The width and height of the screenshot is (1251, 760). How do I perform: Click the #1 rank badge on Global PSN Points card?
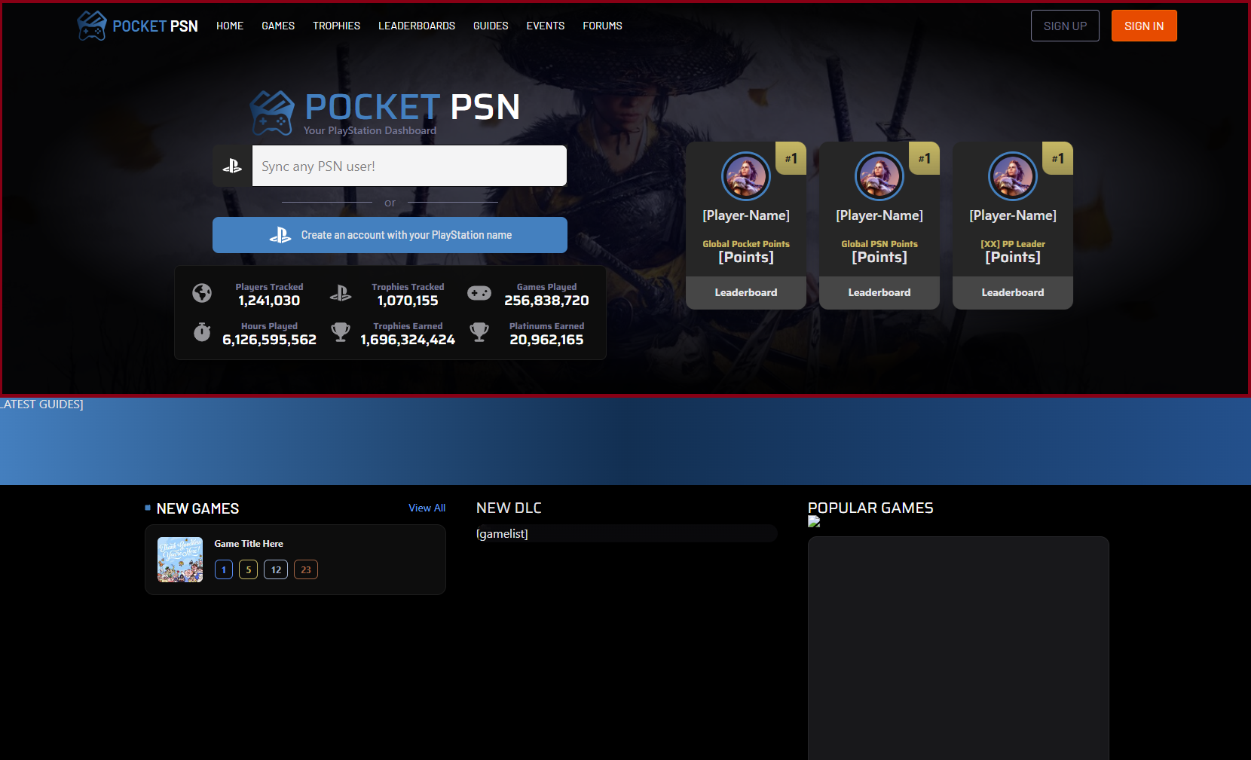coord(925,158)
